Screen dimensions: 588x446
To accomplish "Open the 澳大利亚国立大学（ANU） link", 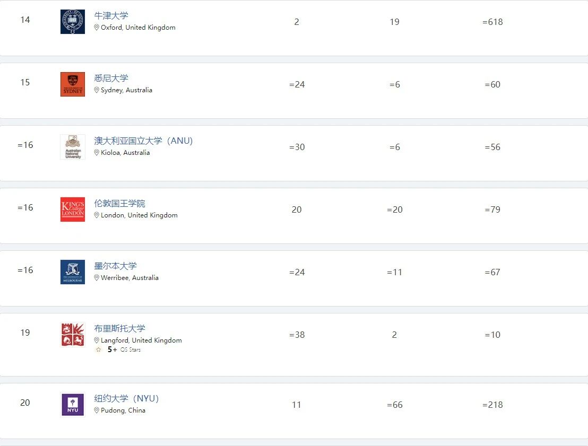I will (143, 141).
